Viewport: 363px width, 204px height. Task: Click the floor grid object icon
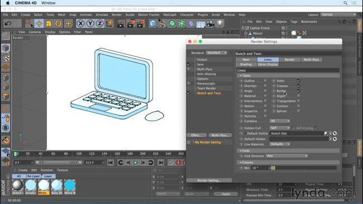200,23
